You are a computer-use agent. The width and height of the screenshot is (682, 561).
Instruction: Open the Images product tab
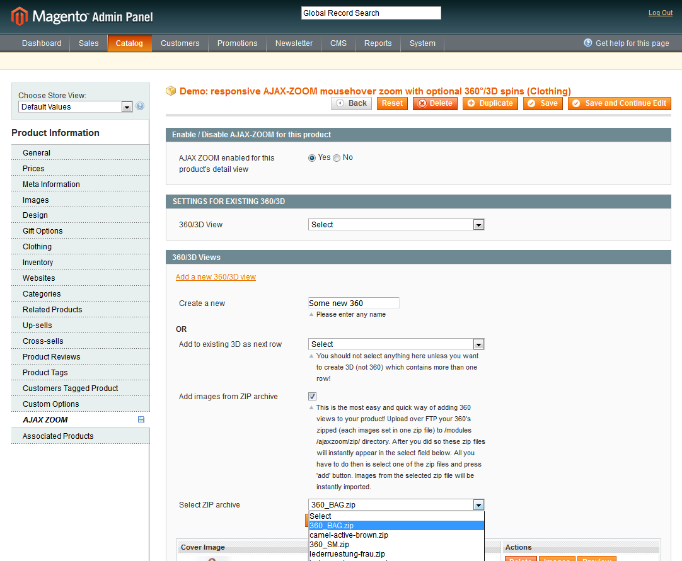(x=81, y=200)
